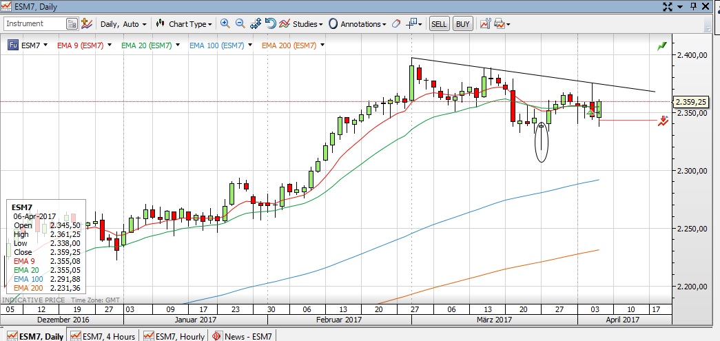Click the 06-Apr-2017 date in data box
Image resolution: width=720 pixels, height=341 pixels.
point(34,216)
